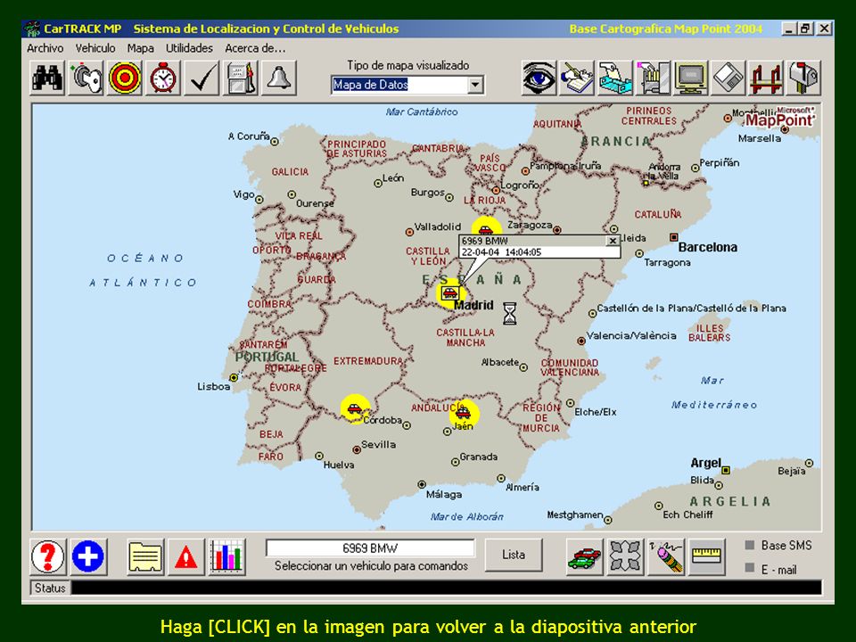Click the floppy disk save icon
Screen dimensions: 856x642
[x=728, y=78]
